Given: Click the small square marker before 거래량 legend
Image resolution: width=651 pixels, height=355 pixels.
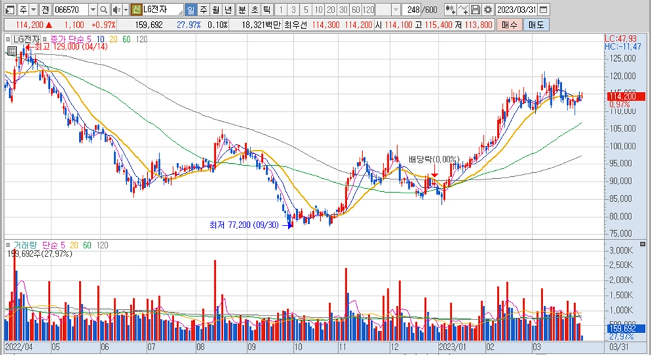Looking at the screenshot, I should (x=8, y=245).
